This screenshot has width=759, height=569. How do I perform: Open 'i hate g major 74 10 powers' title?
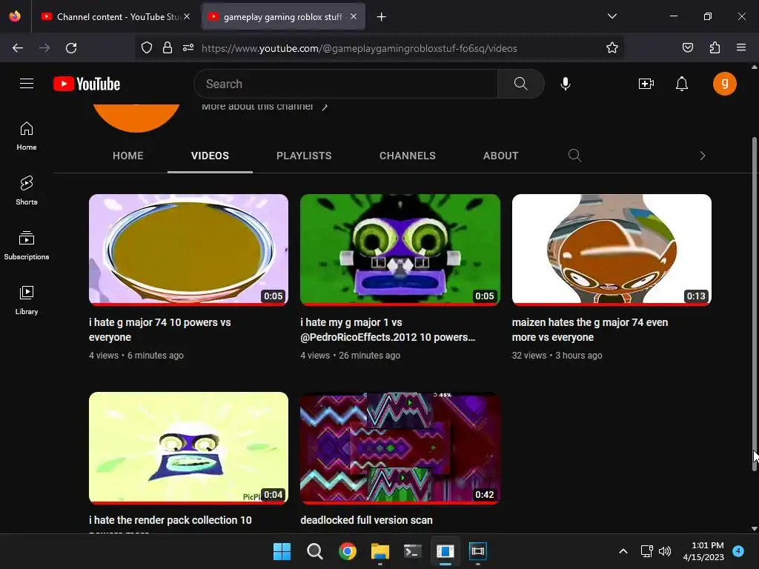tap(160, 330)
